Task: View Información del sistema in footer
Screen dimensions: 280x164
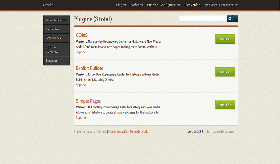Action: (x=219, y=132)
